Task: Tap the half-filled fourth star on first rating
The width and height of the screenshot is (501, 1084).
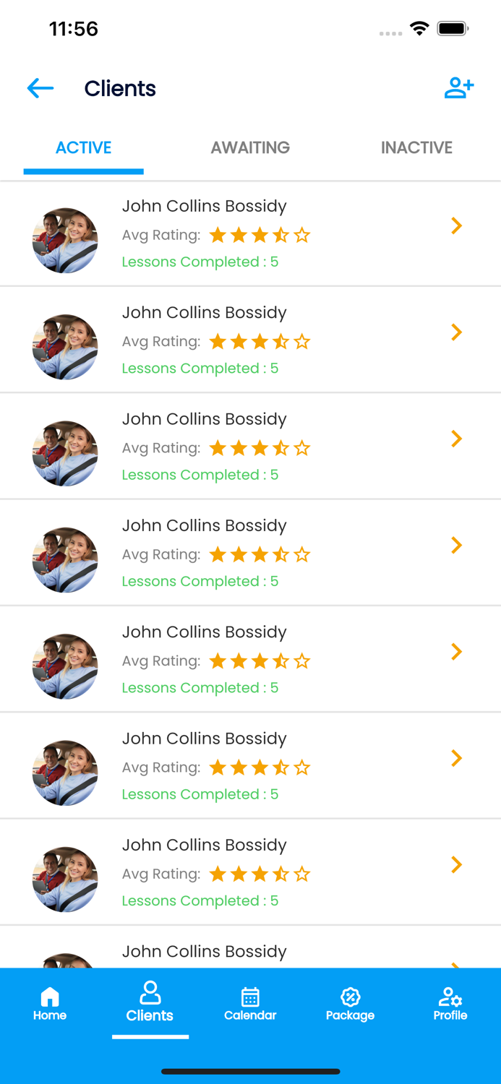Action: 281,234
